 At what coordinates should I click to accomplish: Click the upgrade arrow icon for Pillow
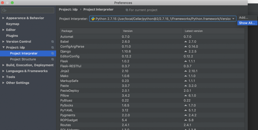point(186,96)
